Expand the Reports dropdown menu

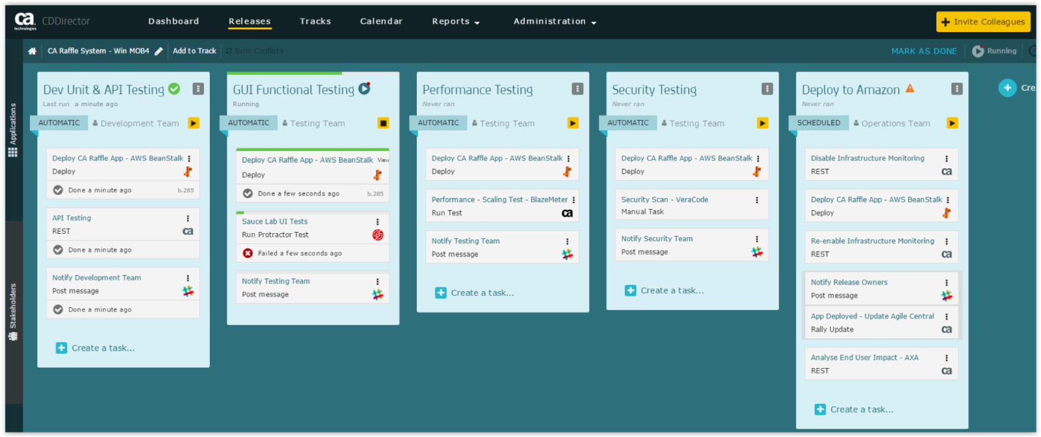point(456,21)
